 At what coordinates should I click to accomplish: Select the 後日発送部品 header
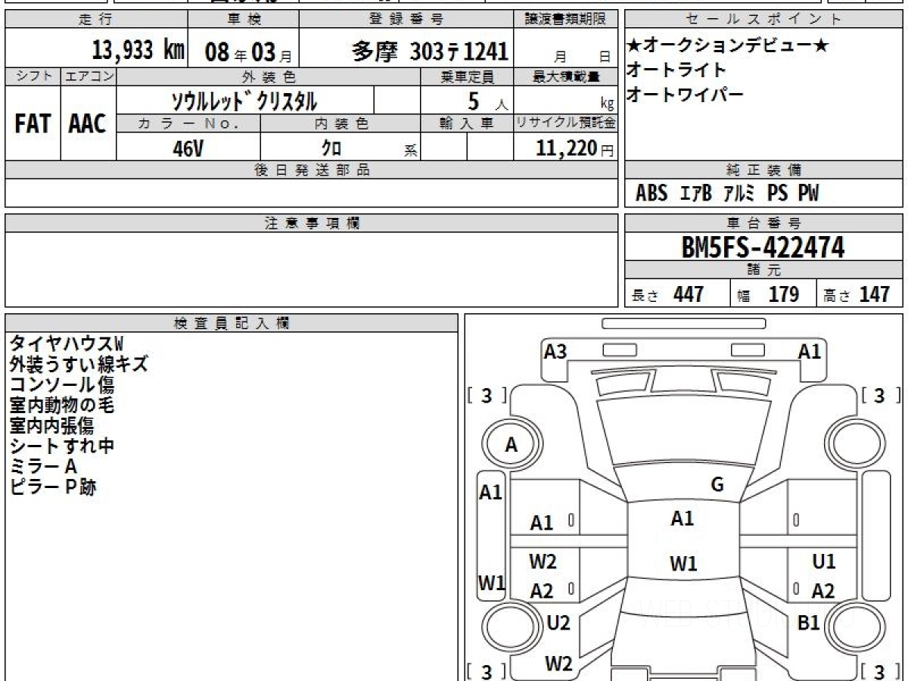pyautogui.click(x=311, y=170)
